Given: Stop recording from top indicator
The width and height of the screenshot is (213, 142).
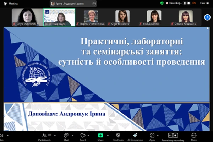Looking at the screenshot, I should point(189,3).
